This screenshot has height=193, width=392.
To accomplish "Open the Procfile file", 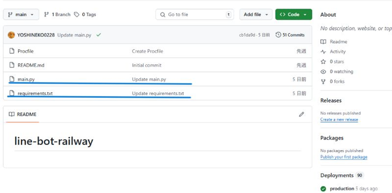I will 26,51.
